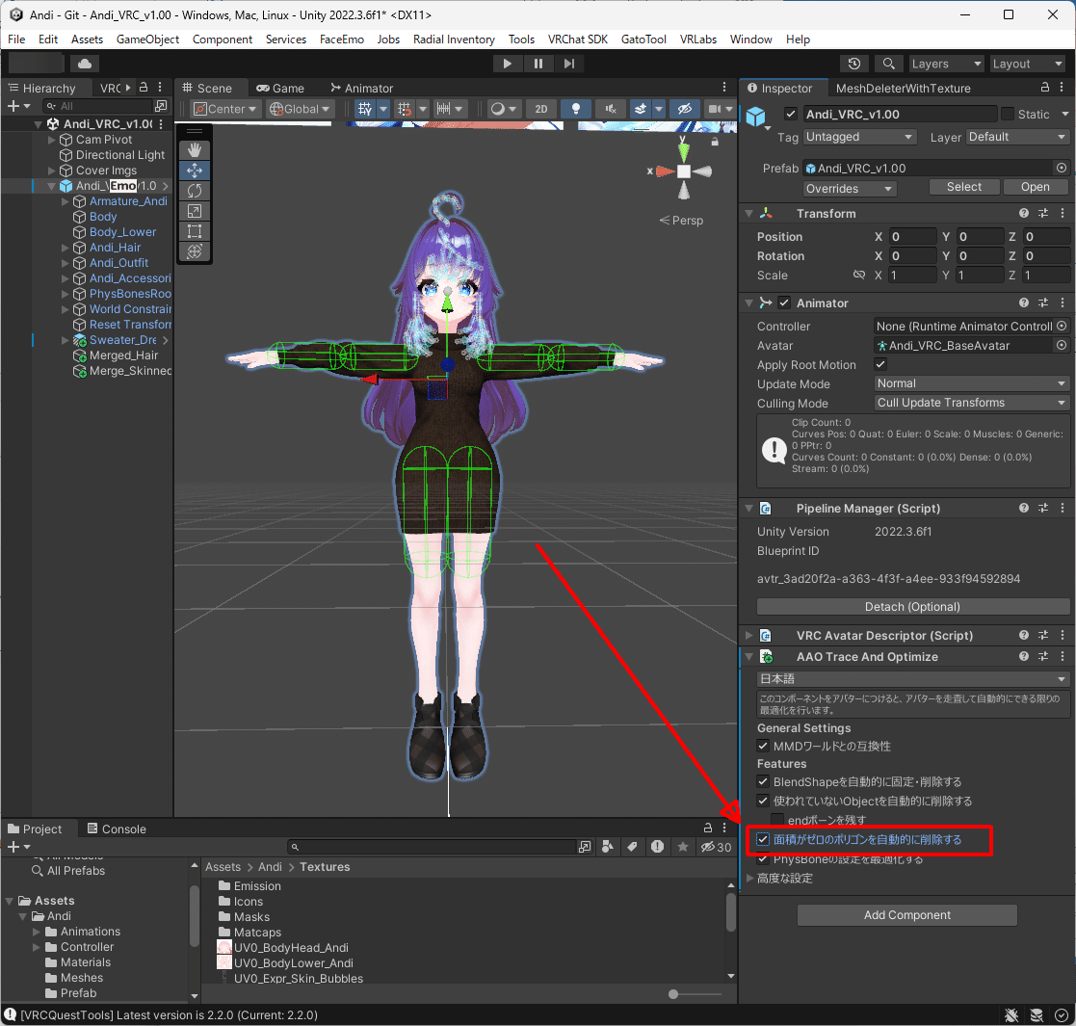The image size is (1076, 1026).
Task: Activate the Hand view tool
Action: click(x=195, y=149)
